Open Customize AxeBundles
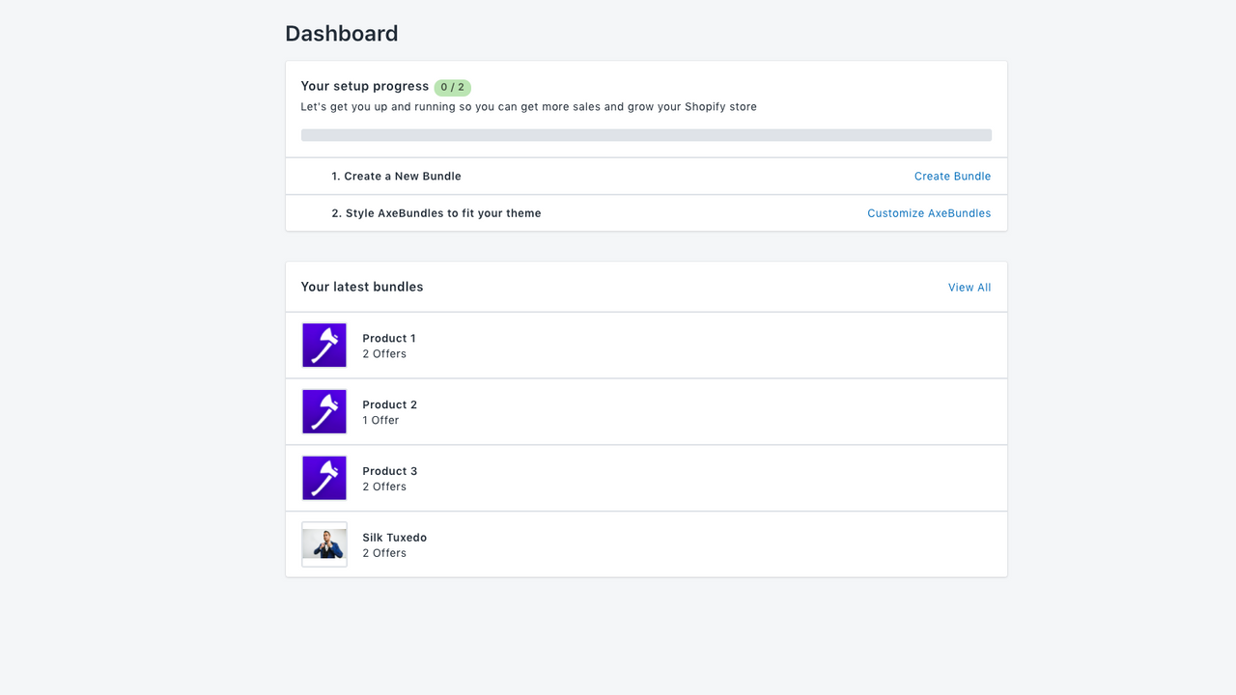Viewport: 1236px width, 695px height. pyautogui.click(x=928, y=212)
